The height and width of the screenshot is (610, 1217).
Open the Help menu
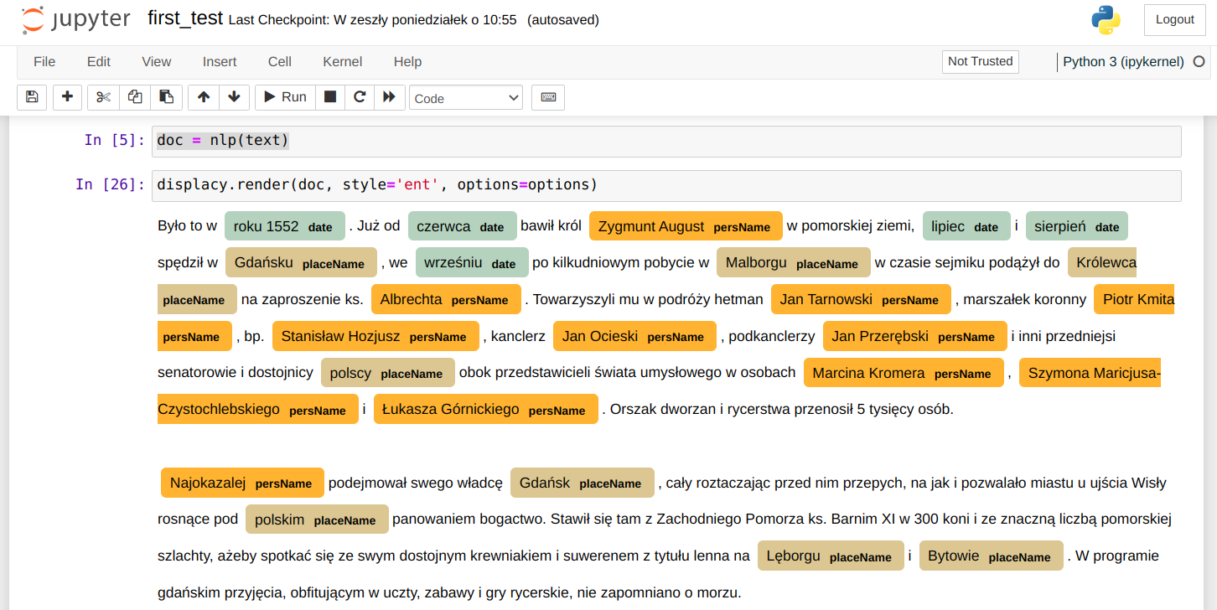pos(407,62)
